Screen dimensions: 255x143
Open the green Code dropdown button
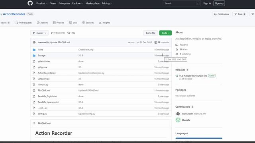pos(165,33)
